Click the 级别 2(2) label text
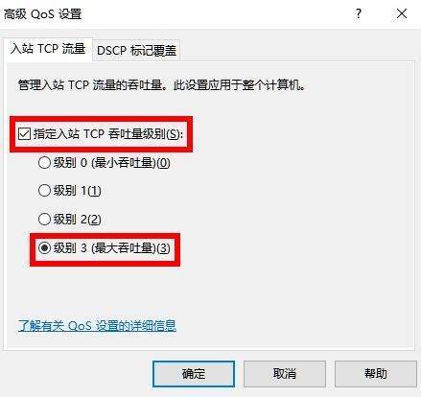Image resolution: width=421 pixels, height=397 pixels. coord(77,220)
